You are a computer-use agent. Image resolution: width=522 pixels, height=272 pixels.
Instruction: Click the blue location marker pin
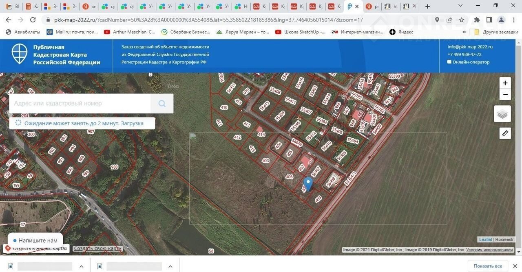click(308, 184)
